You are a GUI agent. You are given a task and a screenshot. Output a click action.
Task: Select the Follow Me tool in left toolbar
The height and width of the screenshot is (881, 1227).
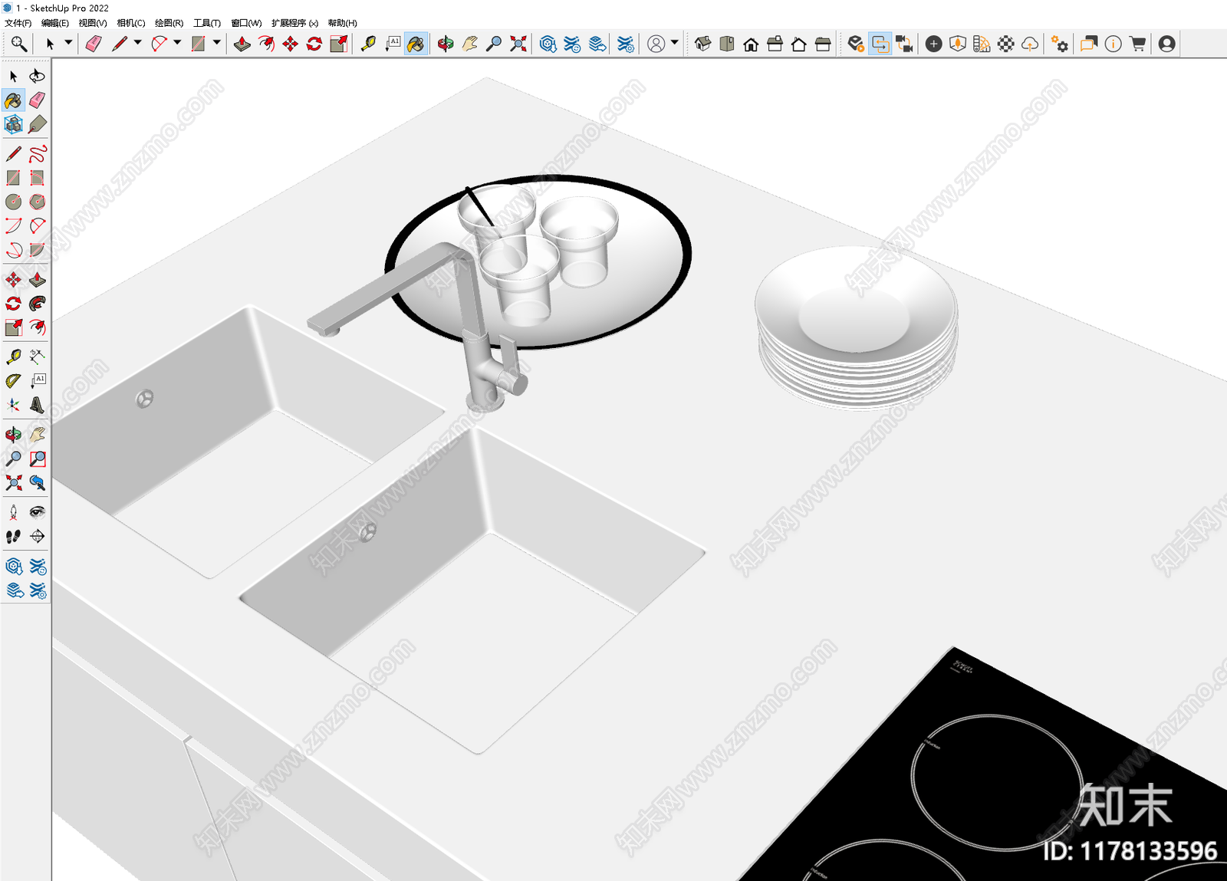(x=37, y=304)
